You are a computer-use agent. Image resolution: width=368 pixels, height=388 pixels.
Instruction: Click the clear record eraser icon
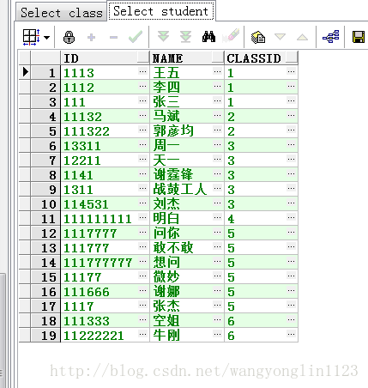[x=231, y=36]
